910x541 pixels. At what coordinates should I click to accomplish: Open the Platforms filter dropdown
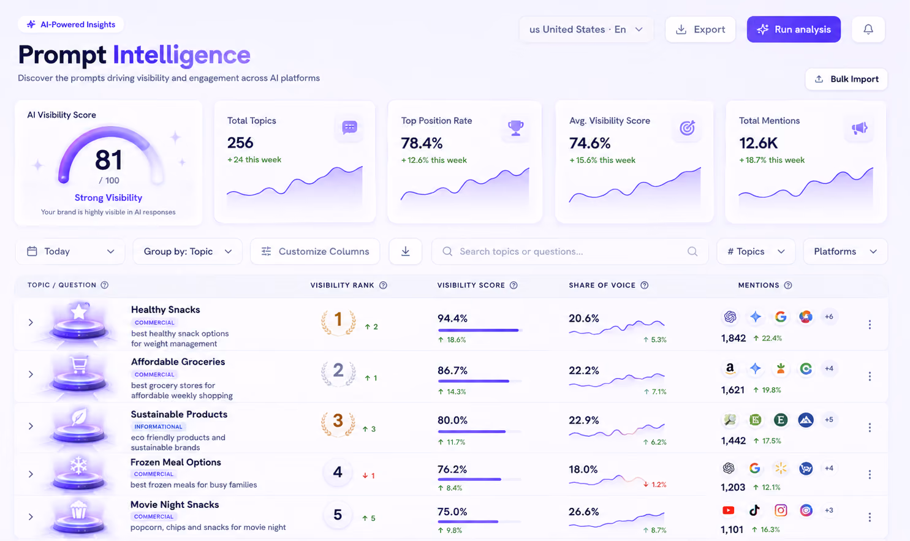pos(845,251)
